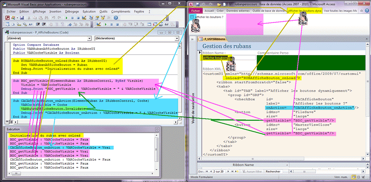Select the F_USYSRibbons document tab

pyautogui.click(x=212, y=39)
